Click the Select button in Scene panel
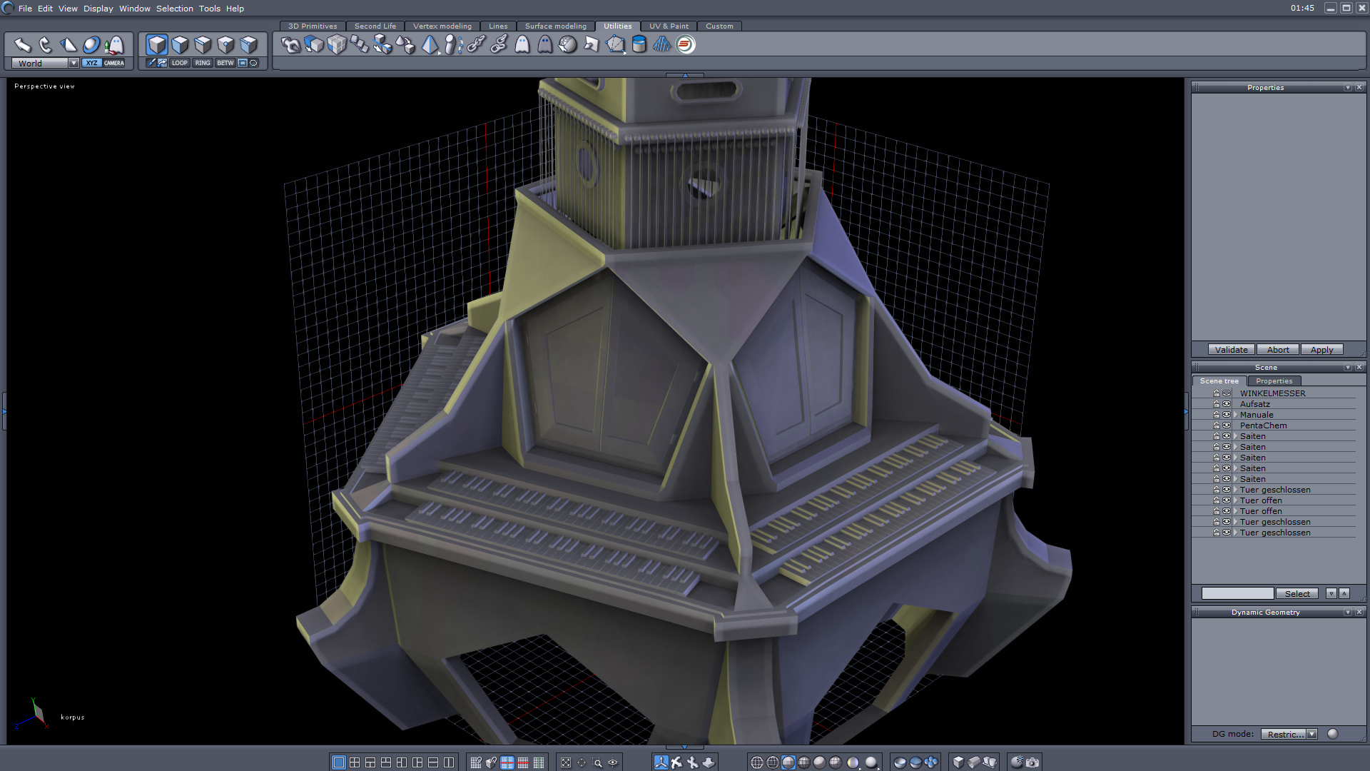This screenshot has height=771, width=1370. pyautogui.click(x=1297, y=594)
